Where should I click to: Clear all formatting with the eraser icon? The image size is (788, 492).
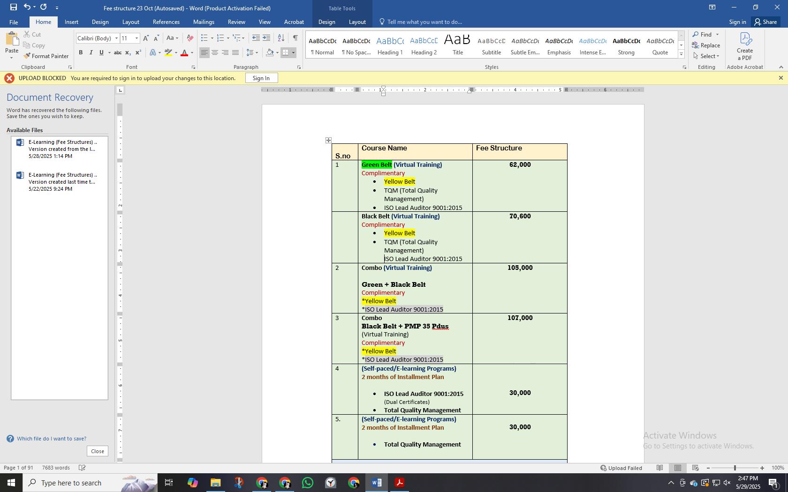tap(190, 38)
